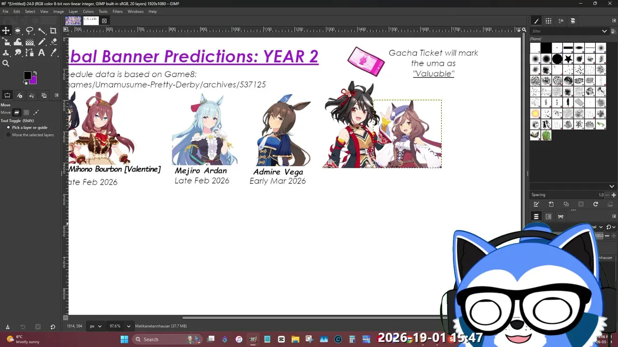Image resolution: width=618 pixels, height=347 pixels.
Task: Set Move mode to layer
Action: 17,112
